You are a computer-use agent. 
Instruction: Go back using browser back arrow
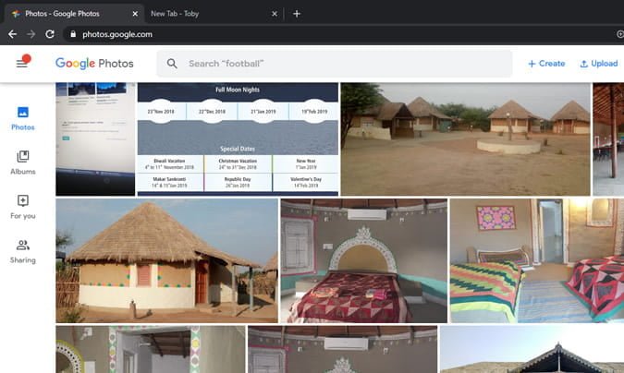coord(12,34)
